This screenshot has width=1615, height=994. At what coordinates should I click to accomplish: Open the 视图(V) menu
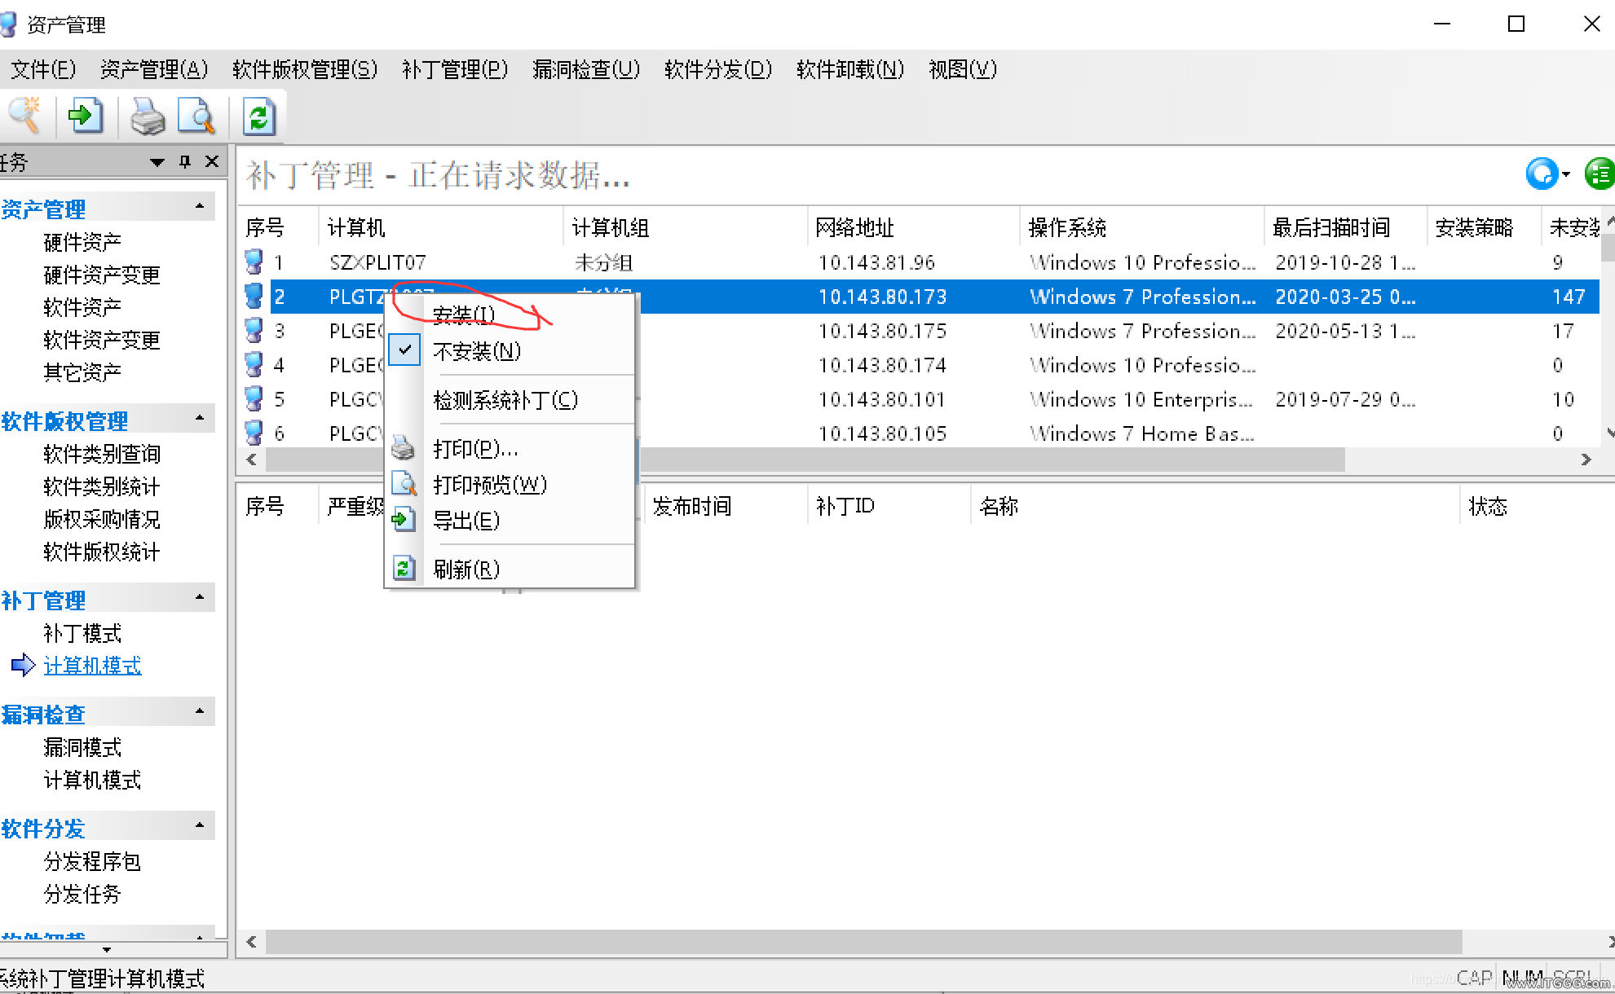(x=963, y=69)
